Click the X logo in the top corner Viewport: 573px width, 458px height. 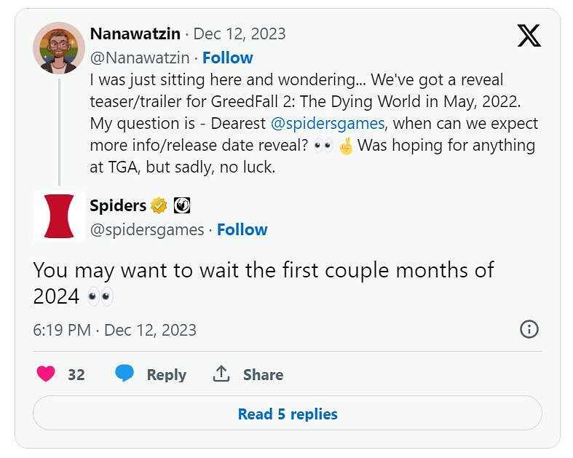tap(529, 35)
